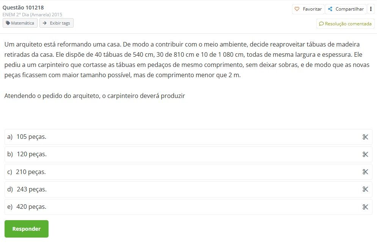Click the Questão 101218 title
The width and height of the screenshot is (377, 244).
[24, 7]
